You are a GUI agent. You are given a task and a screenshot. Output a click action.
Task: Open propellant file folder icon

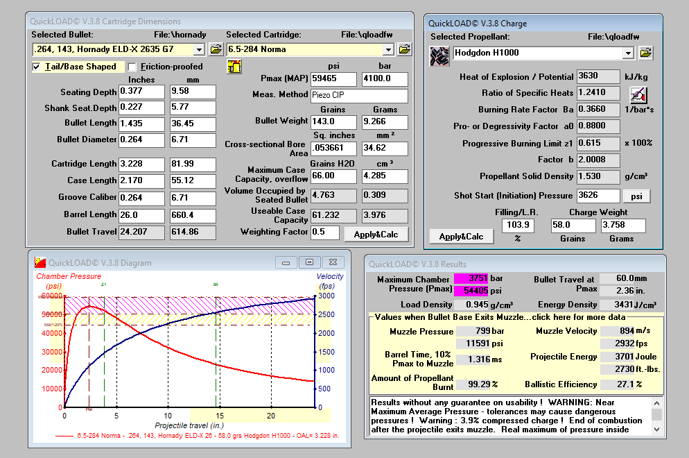point(646,53)
